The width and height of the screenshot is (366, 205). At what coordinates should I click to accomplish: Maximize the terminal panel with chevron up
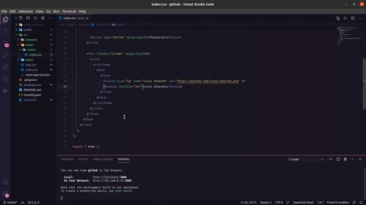point(353,159)
